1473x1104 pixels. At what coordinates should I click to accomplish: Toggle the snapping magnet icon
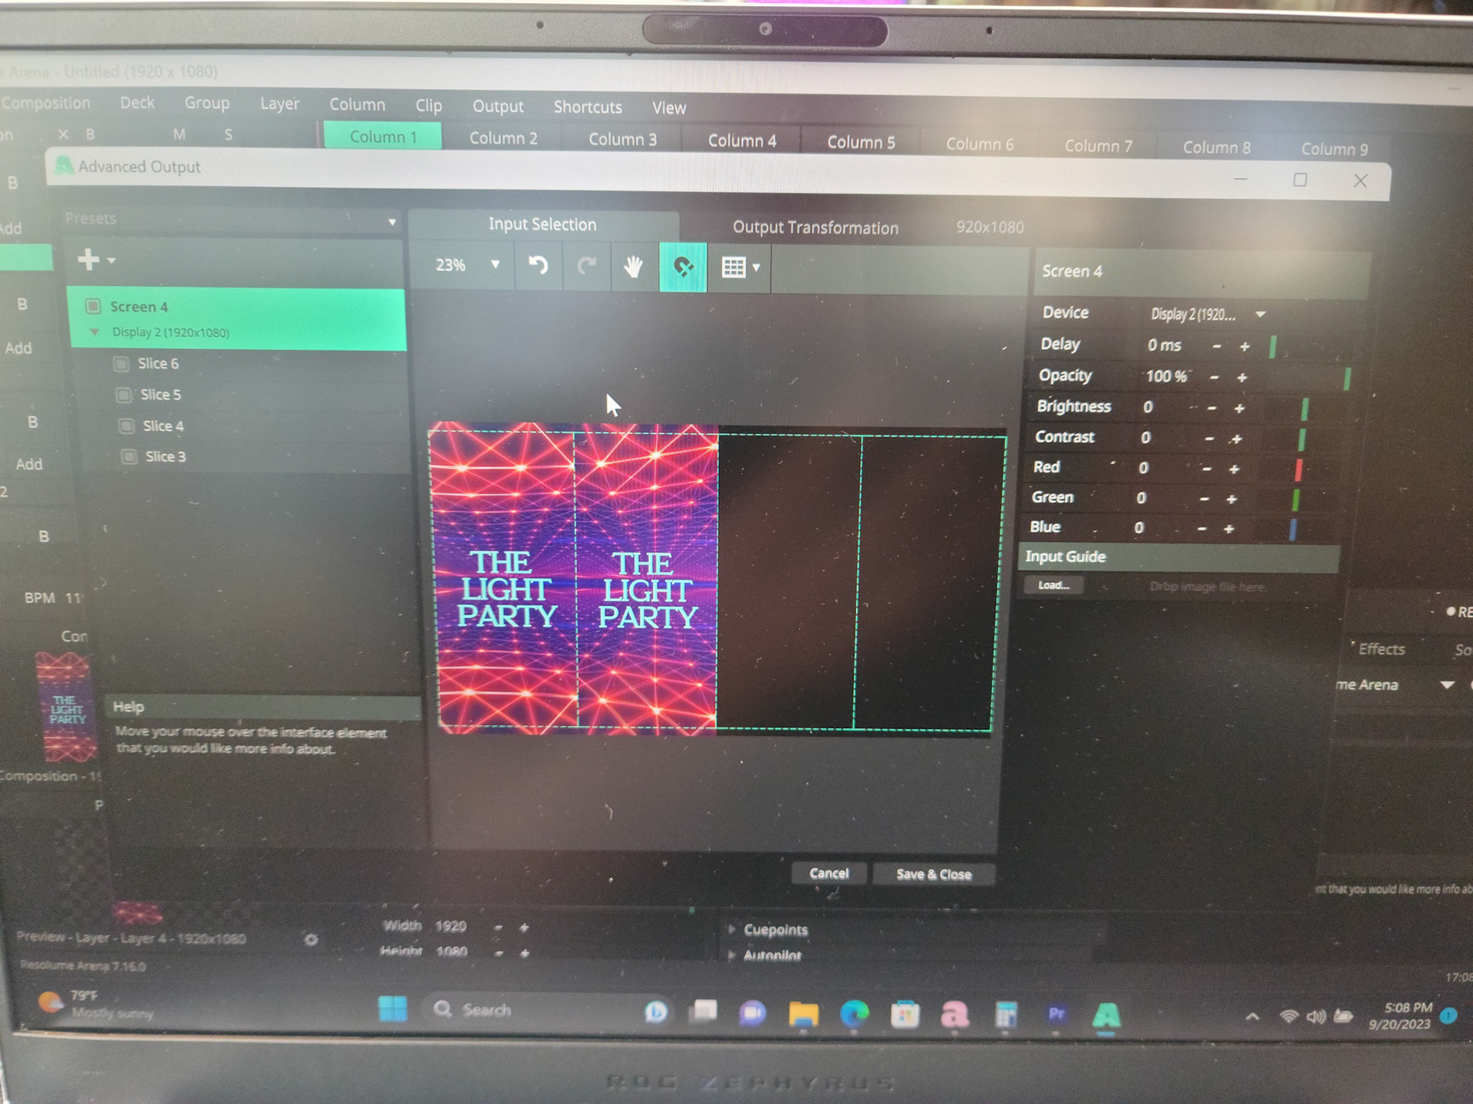[x=683, y=267]
